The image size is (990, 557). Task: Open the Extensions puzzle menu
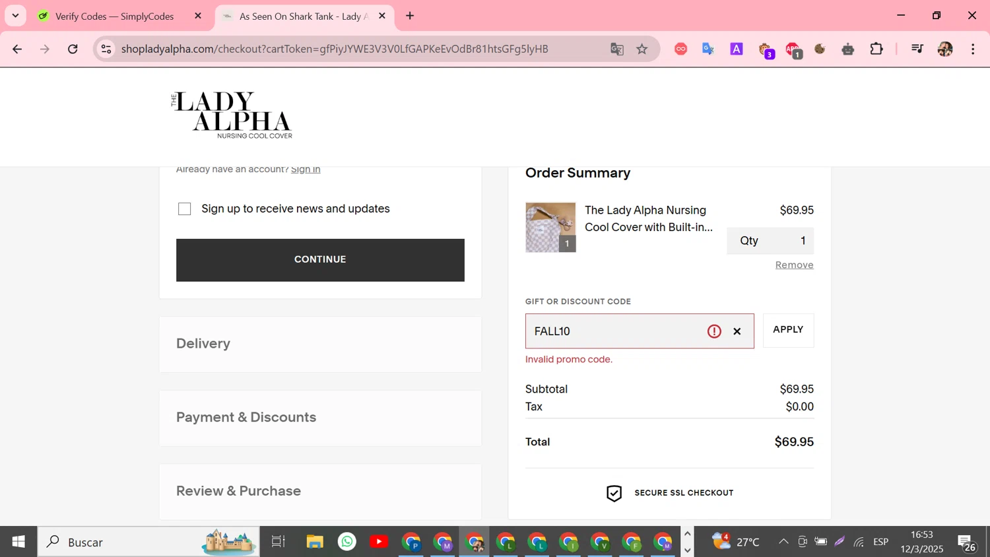coord(876,49)
